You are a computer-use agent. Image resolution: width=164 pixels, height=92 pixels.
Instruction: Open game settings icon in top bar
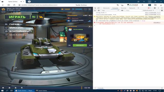click(90, 9)
